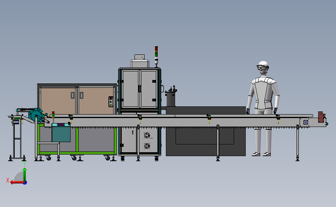Screen dimensions: 336x207
Task: Select the red-brown bracket at the conveyor end
Action: coord(320,117)
